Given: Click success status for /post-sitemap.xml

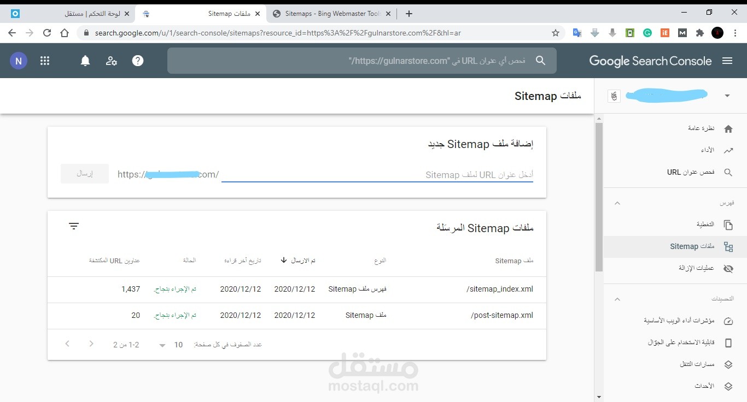Looking at the screenshot, I should pyautogui.click(x=175, y=315).
